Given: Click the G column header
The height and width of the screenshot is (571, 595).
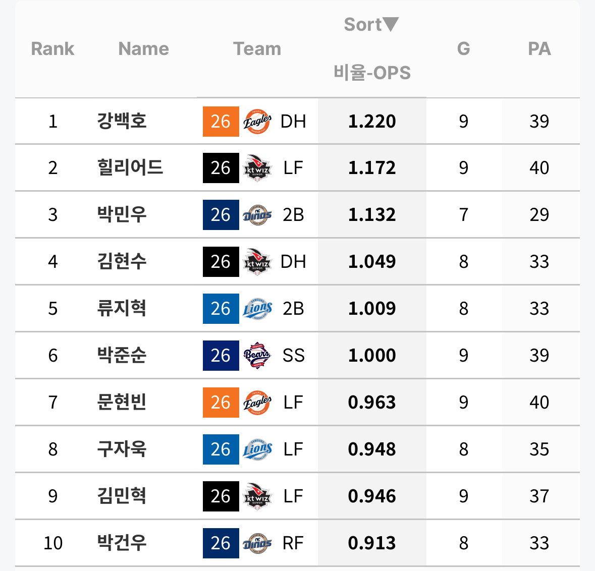Looking at the screenshot, I should click(x=463, y=48).
